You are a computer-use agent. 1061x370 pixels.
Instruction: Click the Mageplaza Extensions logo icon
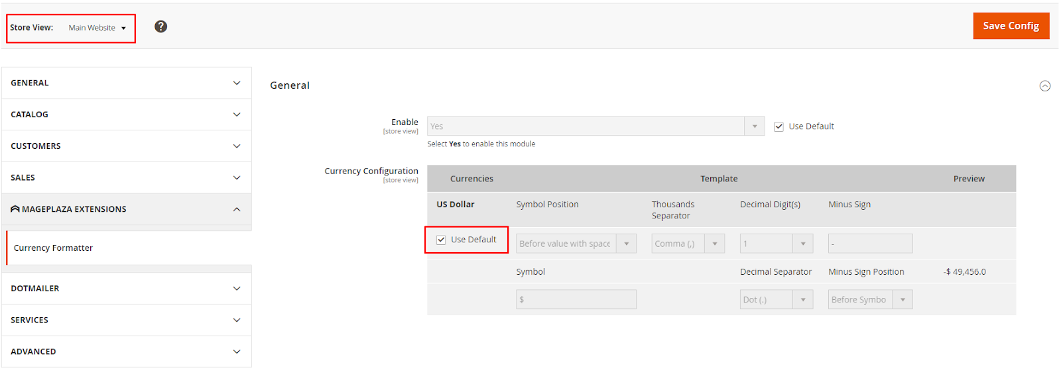15,209
